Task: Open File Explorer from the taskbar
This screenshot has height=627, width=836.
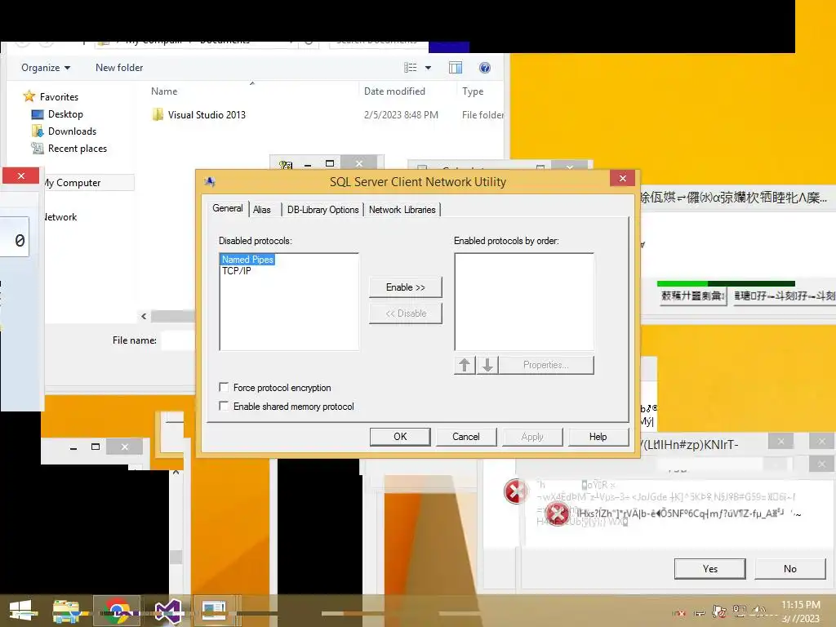Action: (66, 611)
